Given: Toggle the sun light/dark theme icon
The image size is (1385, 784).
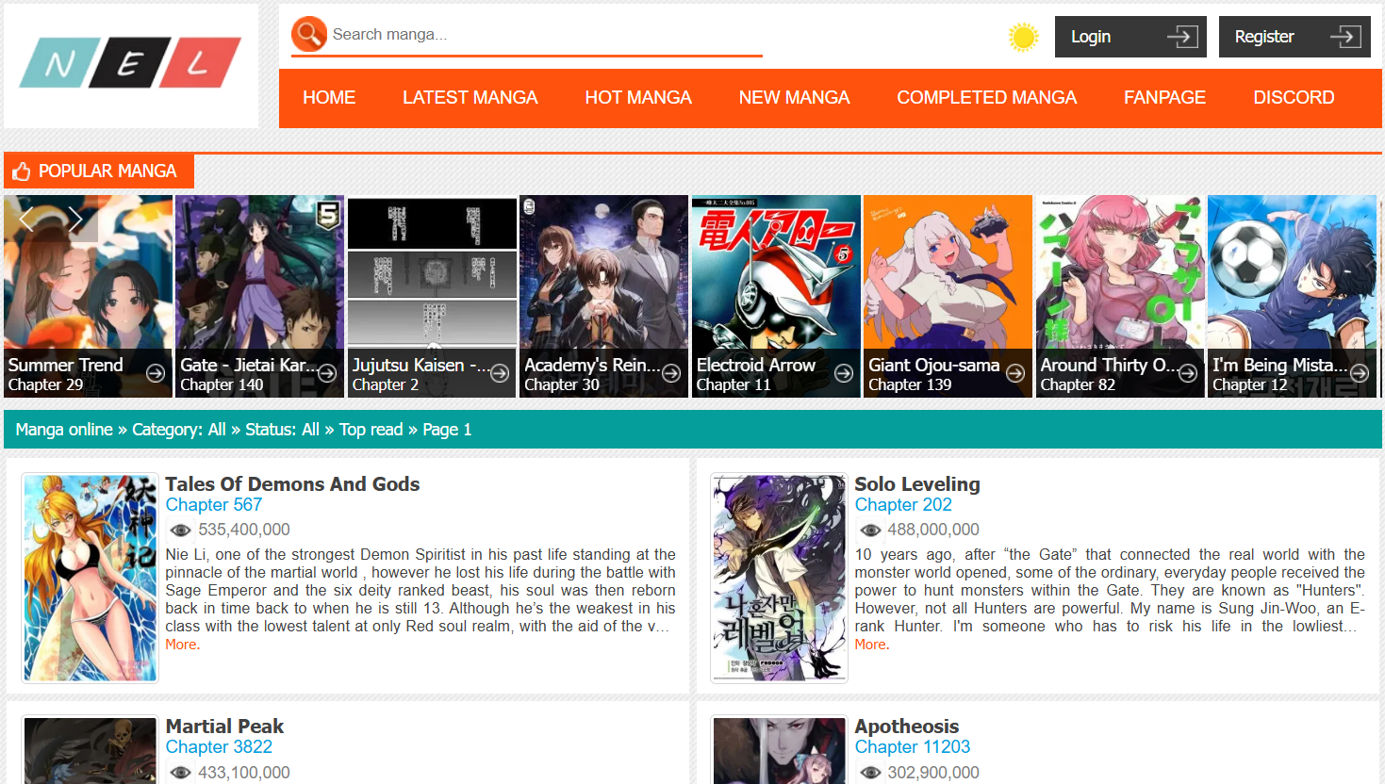Looking at the screenshot, I should coord(1023,37).
